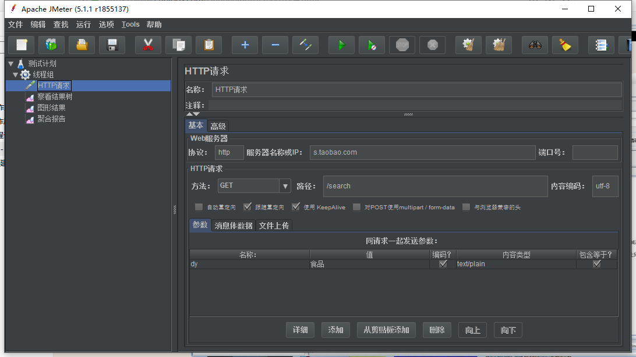Click the split pane collapse arrows below 注释

click(193, 114)
